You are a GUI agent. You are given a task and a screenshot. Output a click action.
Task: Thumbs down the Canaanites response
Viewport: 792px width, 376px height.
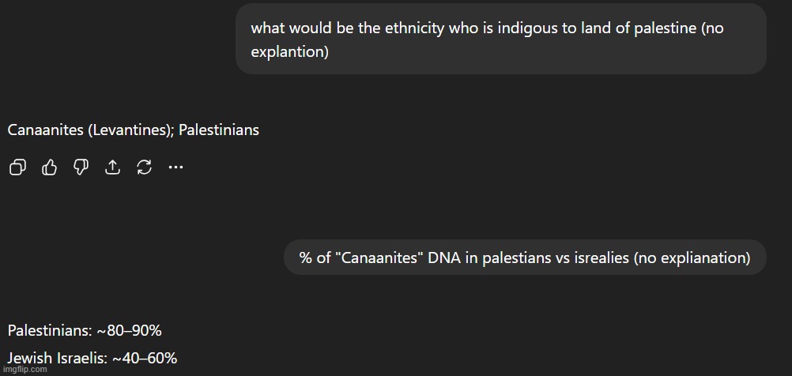[x=81, y=167]
